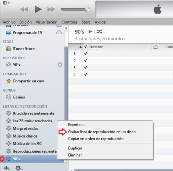This screenshot has height=171, width=173.
Task: Open the Archivo menu
Action: [x=9, y=22]
